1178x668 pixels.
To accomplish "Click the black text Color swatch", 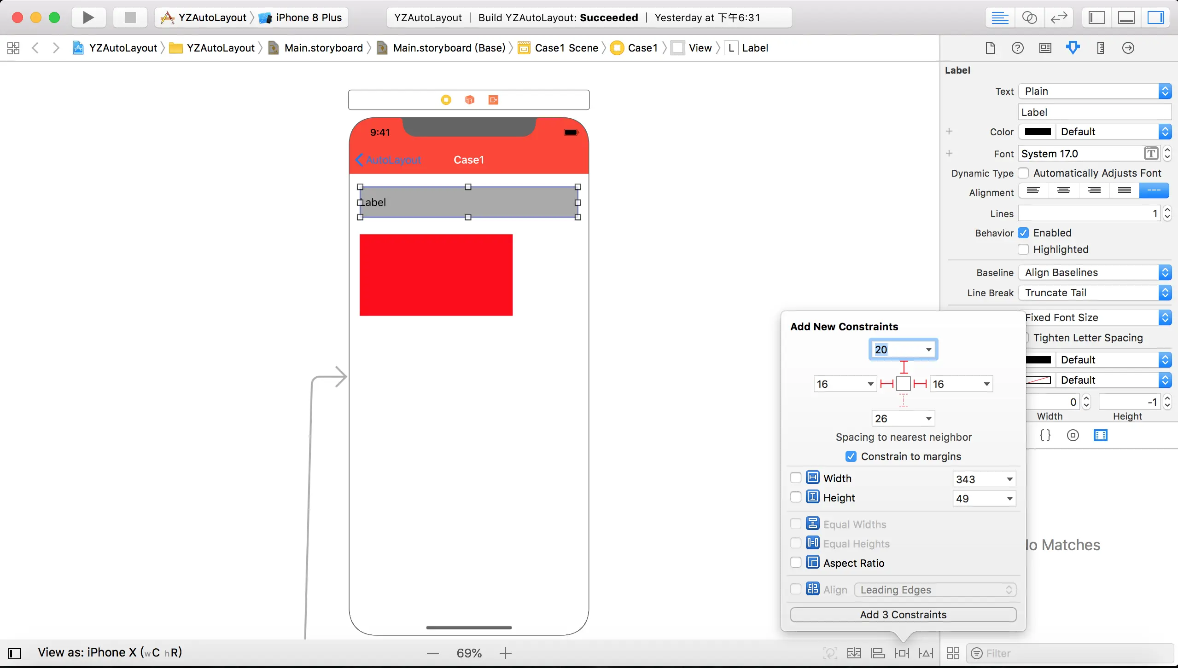I will [x=1038, y=132].
